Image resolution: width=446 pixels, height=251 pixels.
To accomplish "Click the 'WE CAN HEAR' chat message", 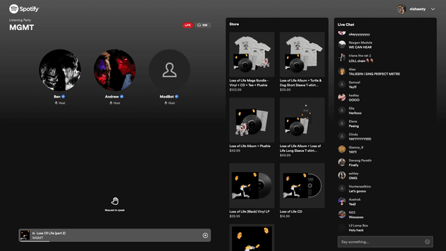I will pyautogui.click(x=360, y=47).
